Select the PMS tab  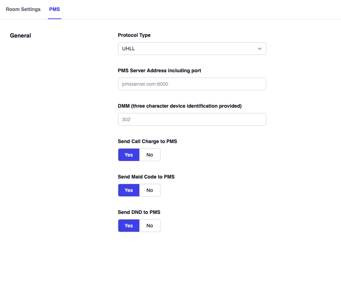coord(55,9)
